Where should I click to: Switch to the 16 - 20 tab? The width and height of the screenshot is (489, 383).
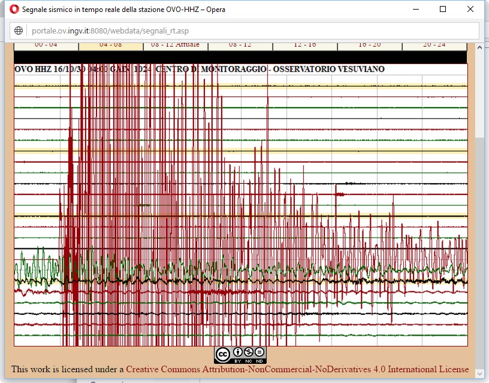370,45
